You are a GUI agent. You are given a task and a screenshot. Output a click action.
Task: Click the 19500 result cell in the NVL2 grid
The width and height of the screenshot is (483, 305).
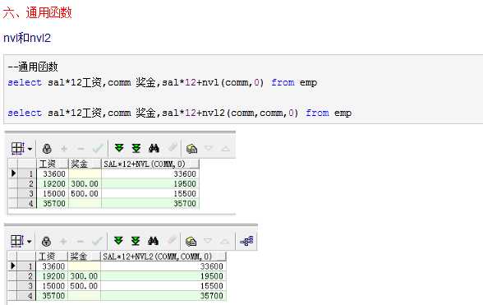163,276
